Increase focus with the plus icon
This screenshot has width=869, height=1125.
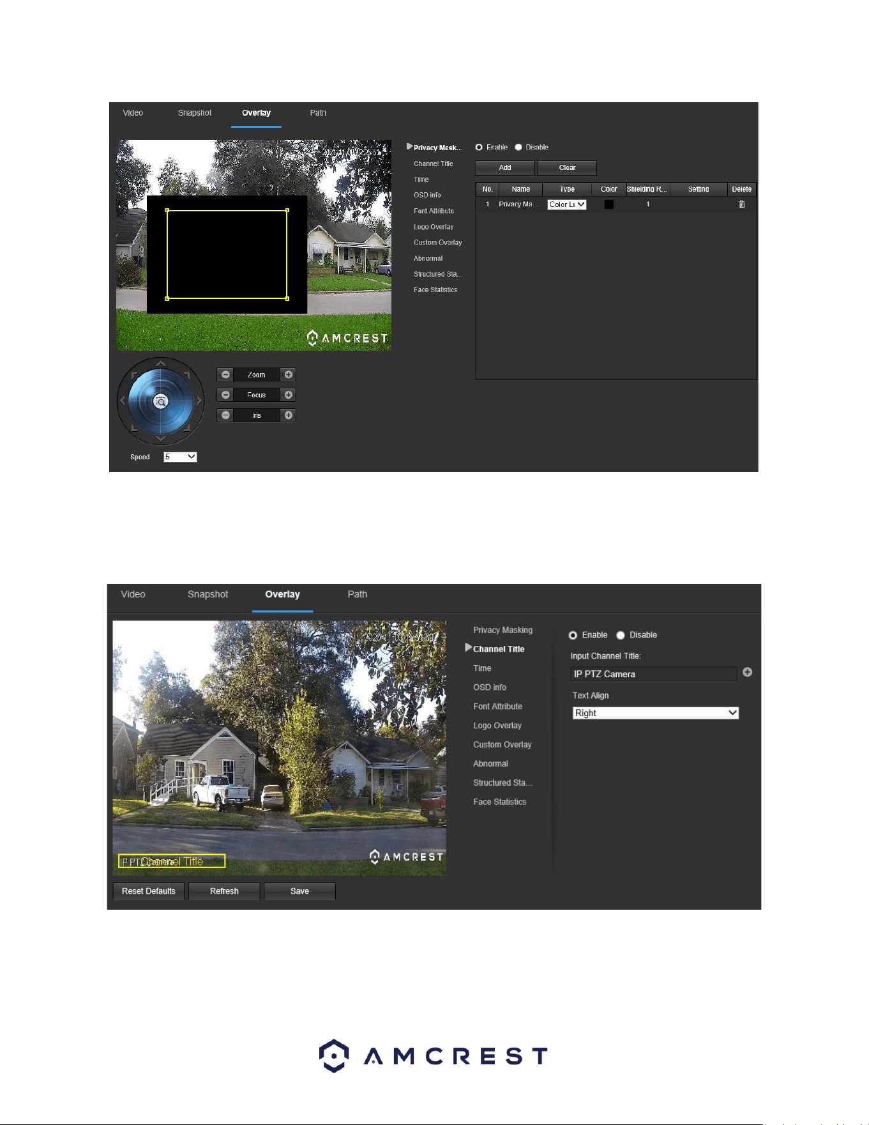pos(289,395)
